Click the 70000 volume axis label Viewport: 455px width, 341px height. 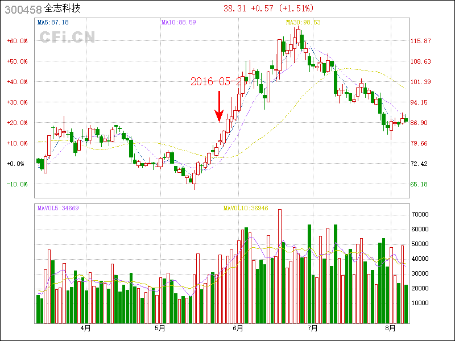coord(421,215)
